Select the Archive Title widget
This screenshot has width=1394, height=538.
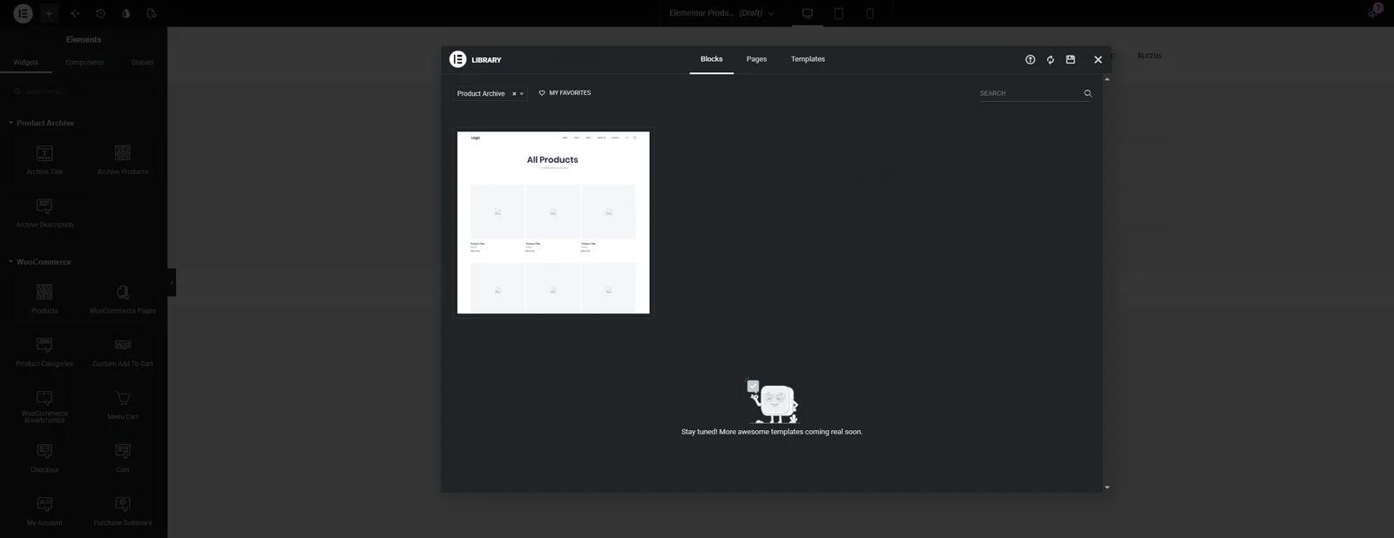click(44, 159)
